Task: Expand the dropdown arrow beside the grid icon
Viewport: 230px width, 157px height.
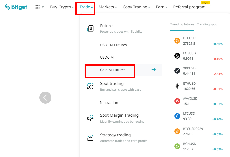Action: click(43, 7)
